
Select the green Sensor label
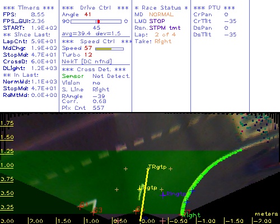(73, 76)
